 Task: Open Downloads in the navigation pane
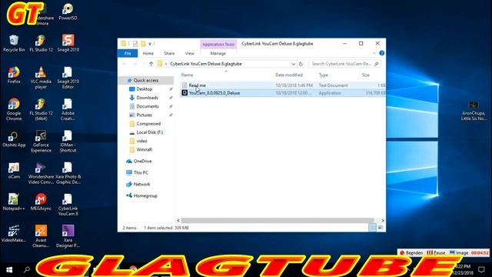tap(147, 98)
